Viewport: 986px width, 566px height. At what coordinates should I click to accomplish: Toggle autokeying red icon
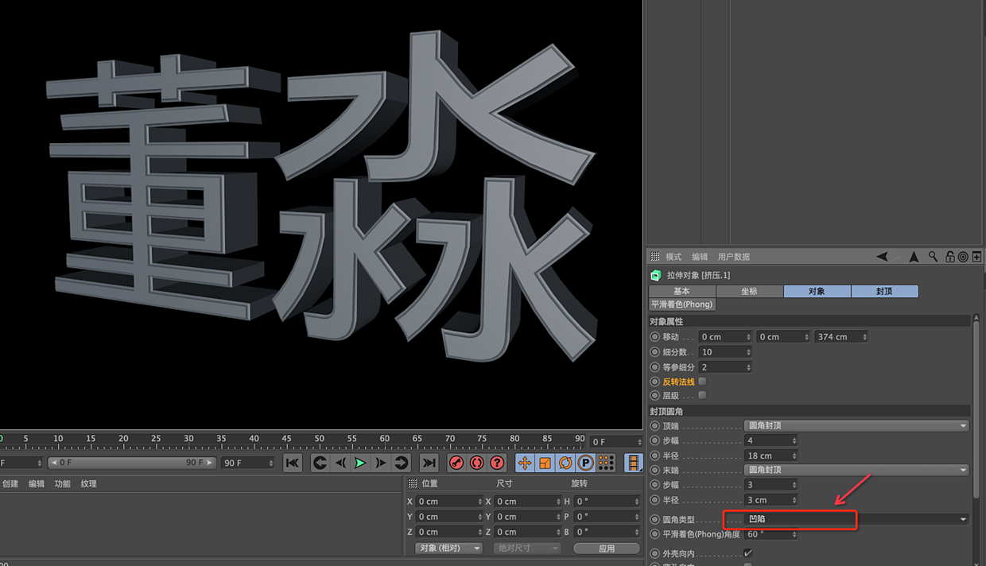coord(477,463)
